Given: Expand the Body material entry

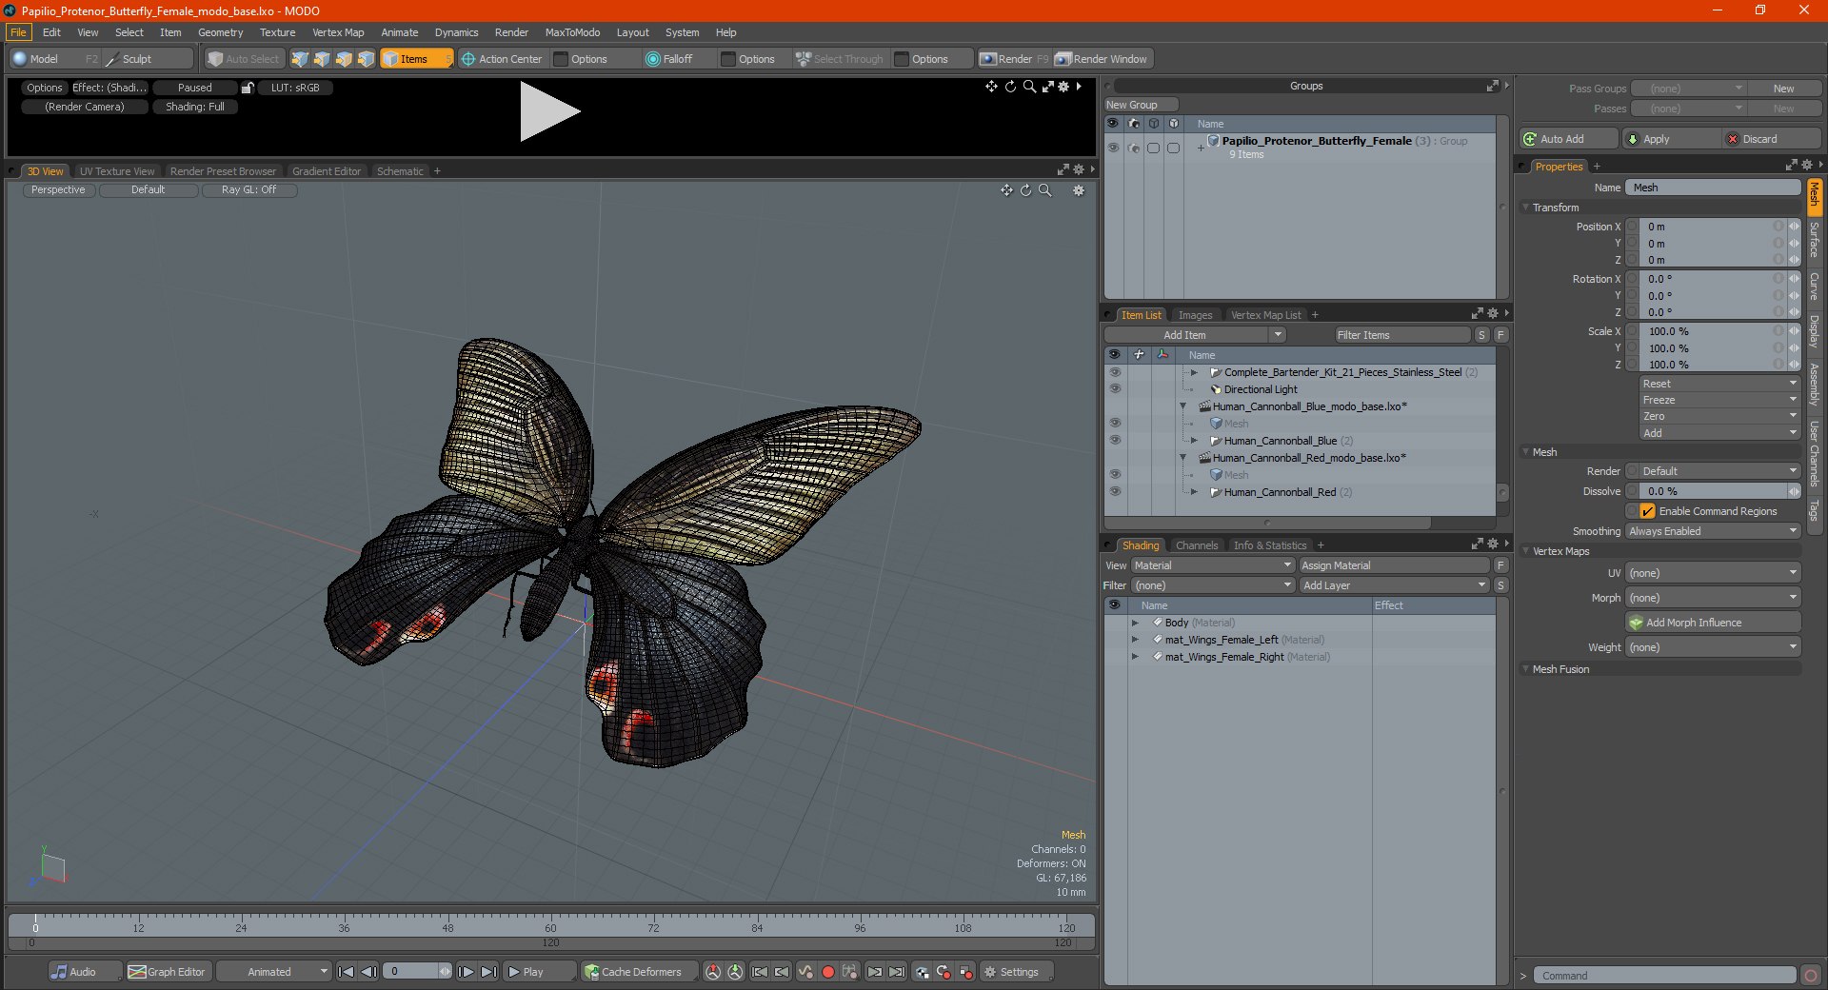Looking at the screenshot, I should 1135,623.
